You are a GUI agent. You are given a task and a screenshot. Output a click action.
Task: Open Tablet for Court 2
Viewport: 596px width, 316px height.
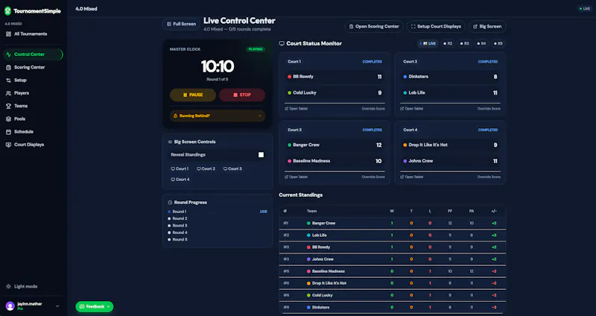[x=412, y=109]
